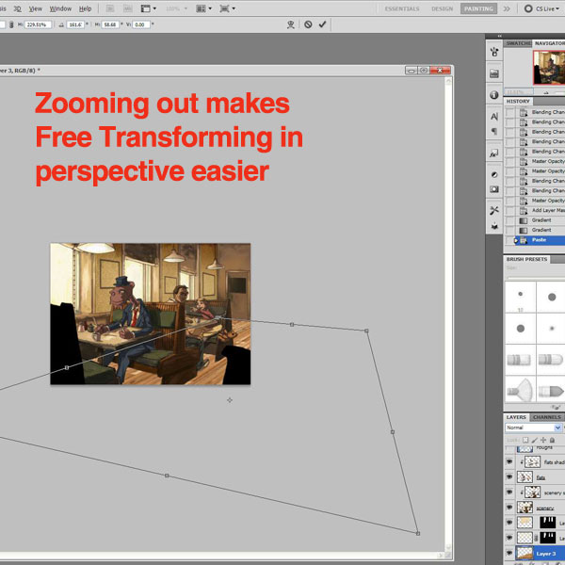
Task: Hide the flats layer
Action: point(509,476)
